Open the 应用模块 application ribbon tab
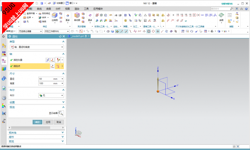250x150 pixels. click(x=98, y=9)
